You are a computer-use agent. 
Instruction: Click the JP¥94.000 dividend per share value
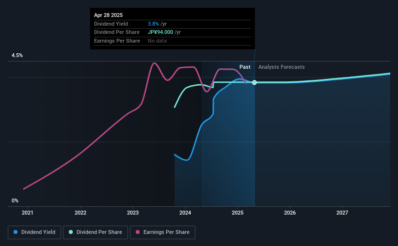point(160,32)
